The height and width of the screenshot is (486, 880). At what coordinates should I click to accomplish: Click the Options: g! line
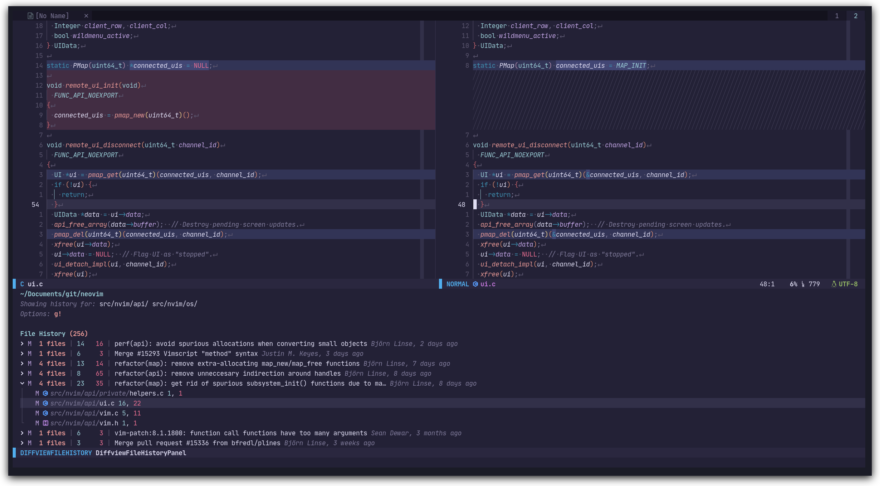tap(40, 314)
